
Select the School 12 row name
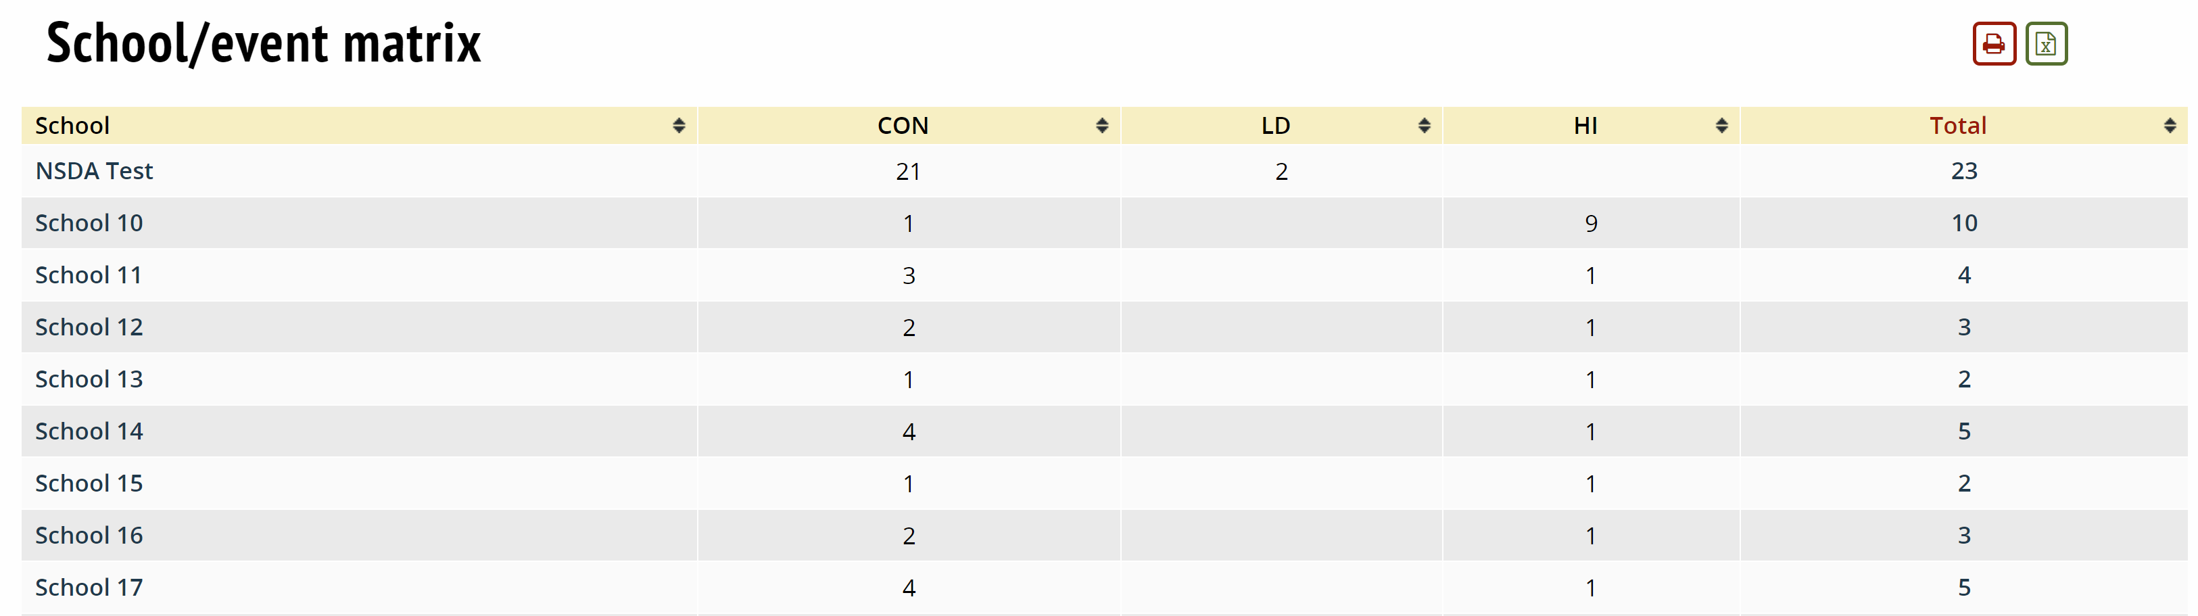point(89,328)
